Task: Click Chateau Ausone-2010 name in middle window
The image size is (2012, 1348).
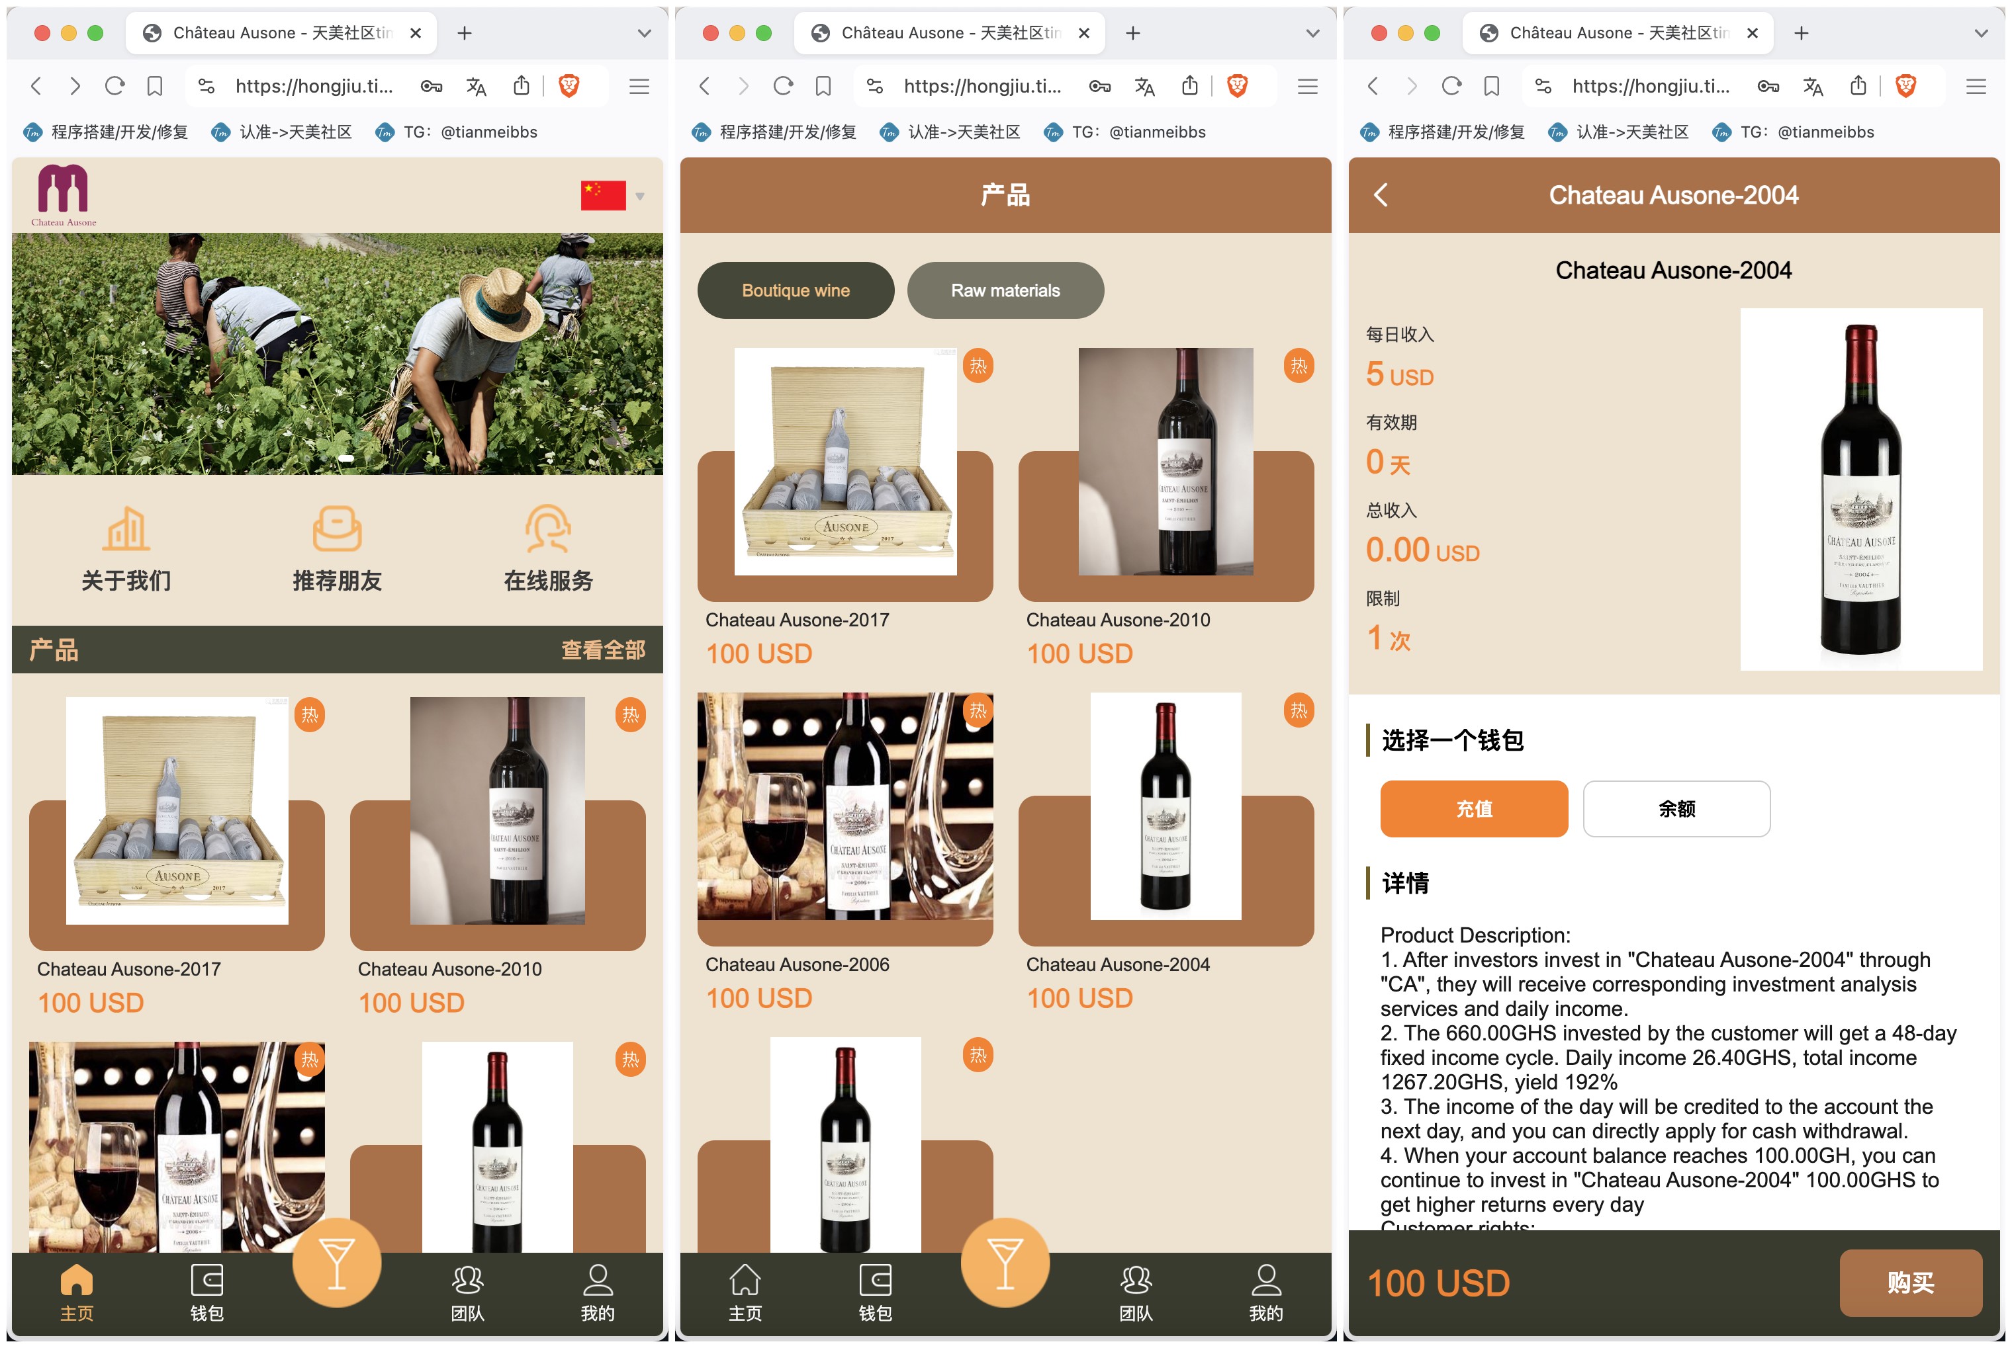Action: 1119,620
